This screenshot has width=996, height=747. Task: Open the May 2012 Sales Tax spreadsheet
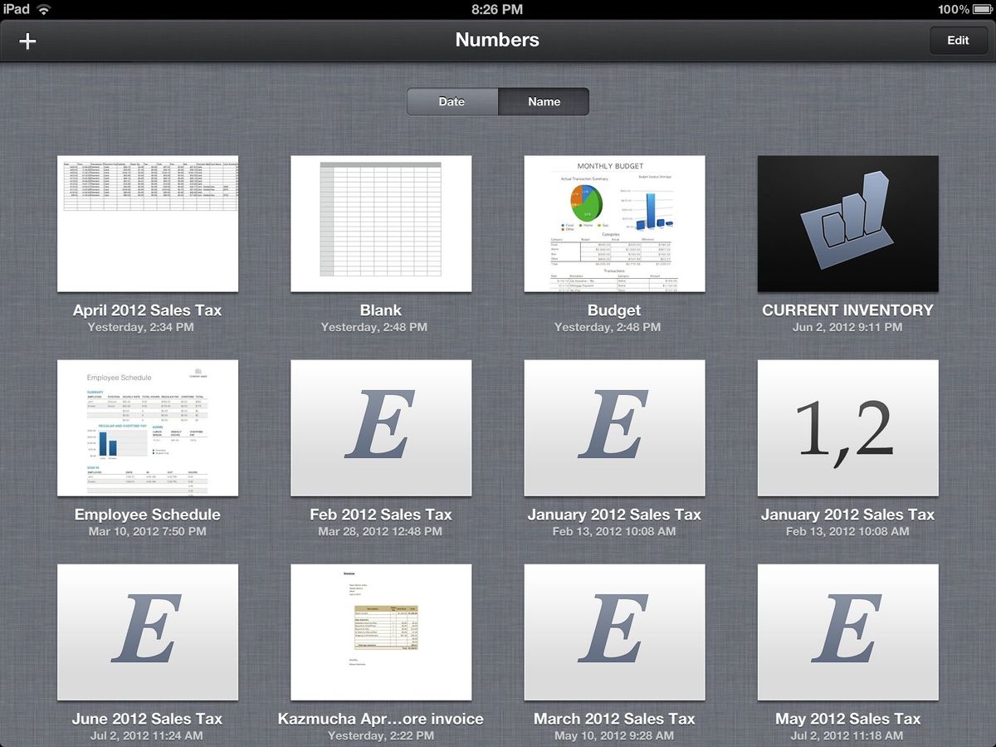[847, 632]
